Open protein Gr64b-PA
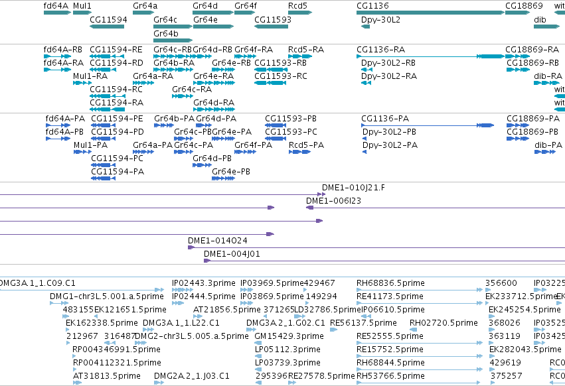The width and height of the screenshot is (565, 386). [175, 119]
